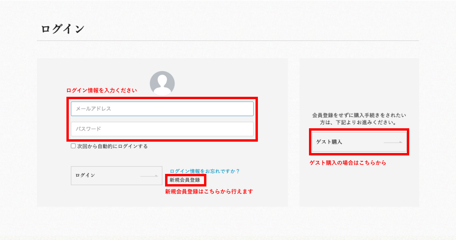
Task: Click the ログイン page heading
Action: pyautogui.click(x=63, y=29)
